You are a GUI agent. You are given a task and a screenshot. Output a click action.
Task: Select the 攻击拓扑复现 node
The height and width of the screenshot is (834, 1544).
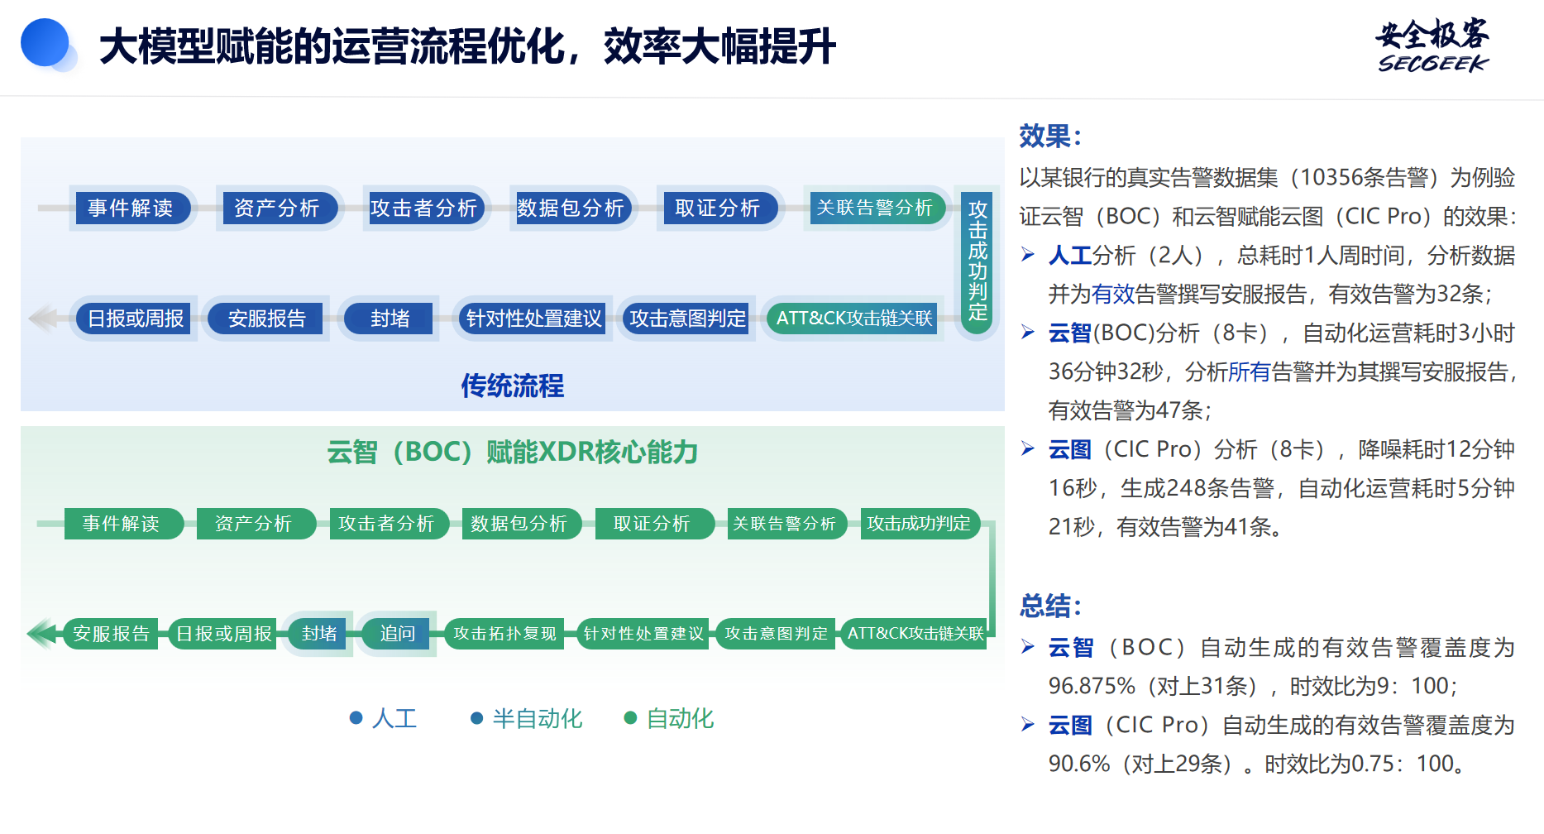click(504, 634)
